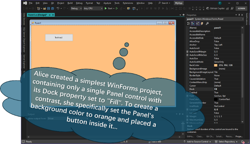
Task: Click Select Repository in status bar
Action: (226, 142)
